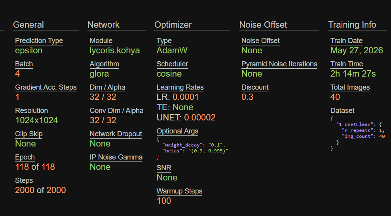Select the cosine scheduler value
The width and height of the screenshot is (391, 216).
click(169, 74)
